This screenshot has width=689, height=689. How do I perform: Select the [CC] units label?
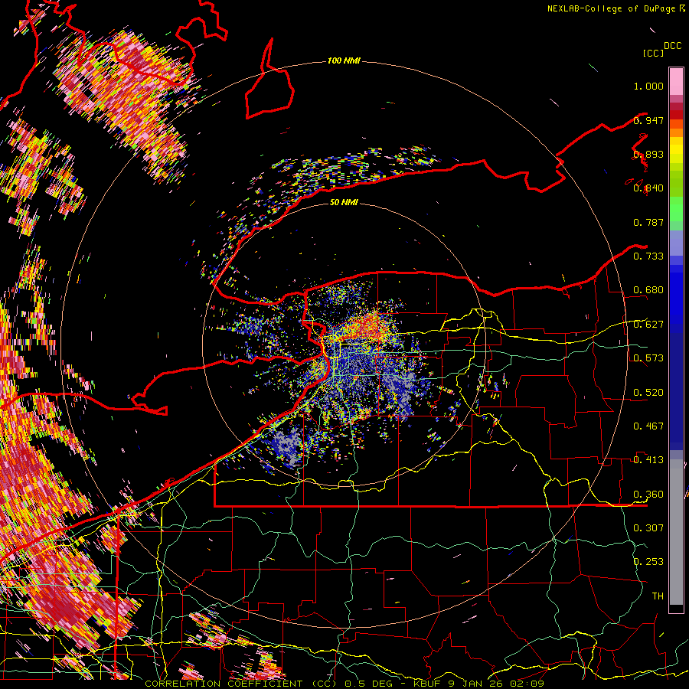[x=653, y=53]
